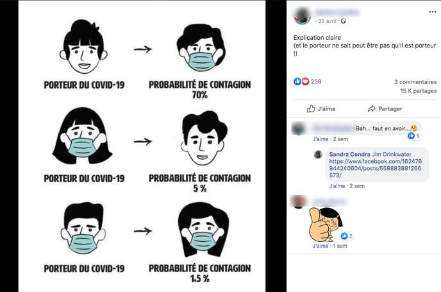This screenshot has height=292, width=441.
Task: Show the 3 commentaires list
Action: tap(415, 82)
